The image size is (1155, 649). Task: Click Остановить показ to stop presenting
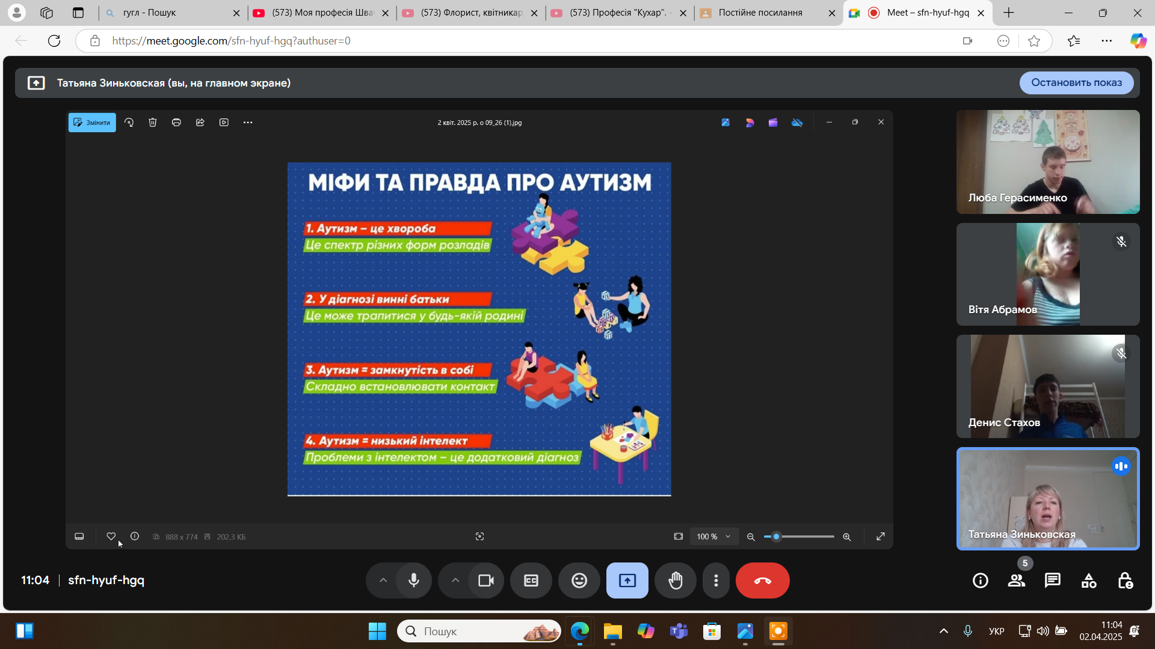pyautogui.click(x=1076, y=83)
